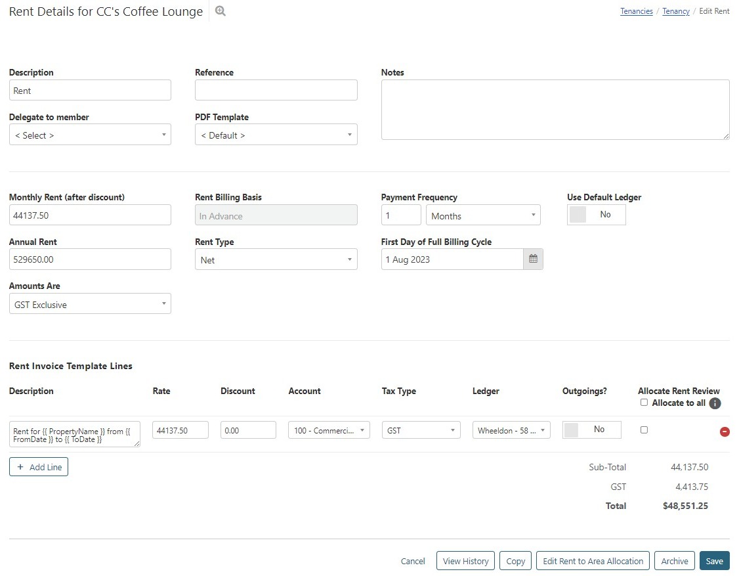Toggle the Use Default Ledger switch
The image size is (739, 576).
[596, 215]
